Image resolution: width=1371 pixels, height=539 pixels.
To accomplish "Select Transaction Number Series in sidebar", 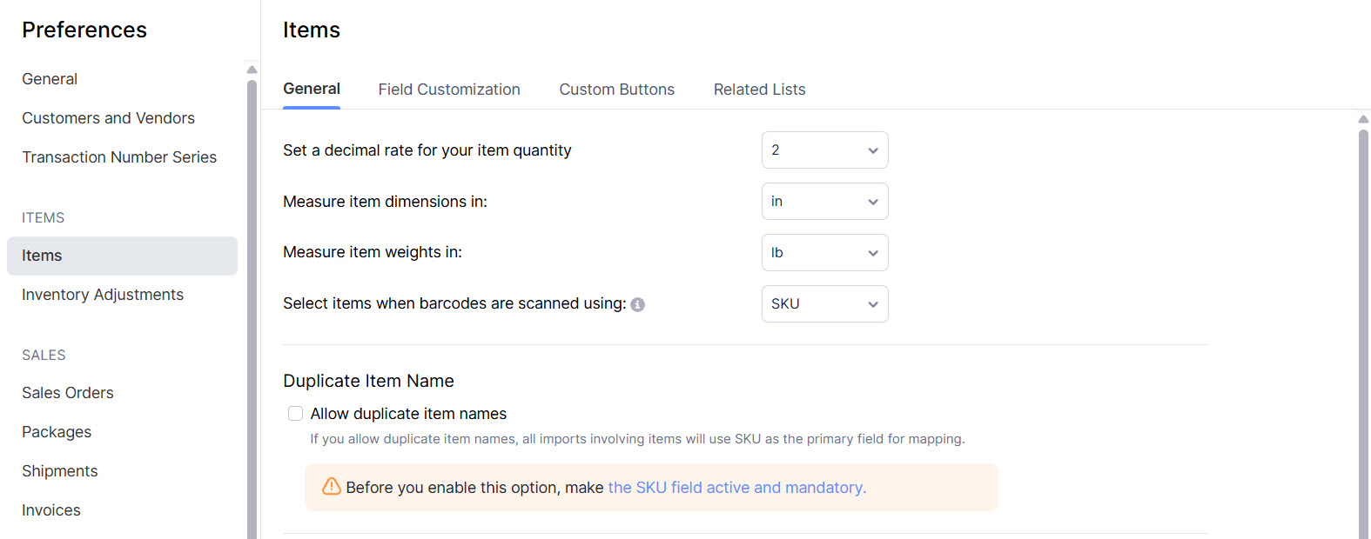I will tap(119, 157).
